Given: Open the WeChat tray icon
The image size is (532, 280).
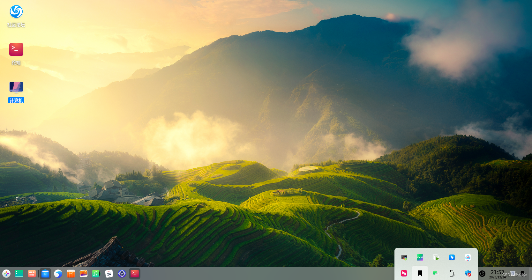Looking at the screenshot, I should [x=436, y=273].
